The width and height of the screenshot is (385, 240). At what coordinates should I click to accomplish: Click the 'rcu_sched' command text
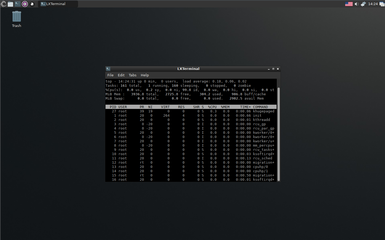point(263,158)
